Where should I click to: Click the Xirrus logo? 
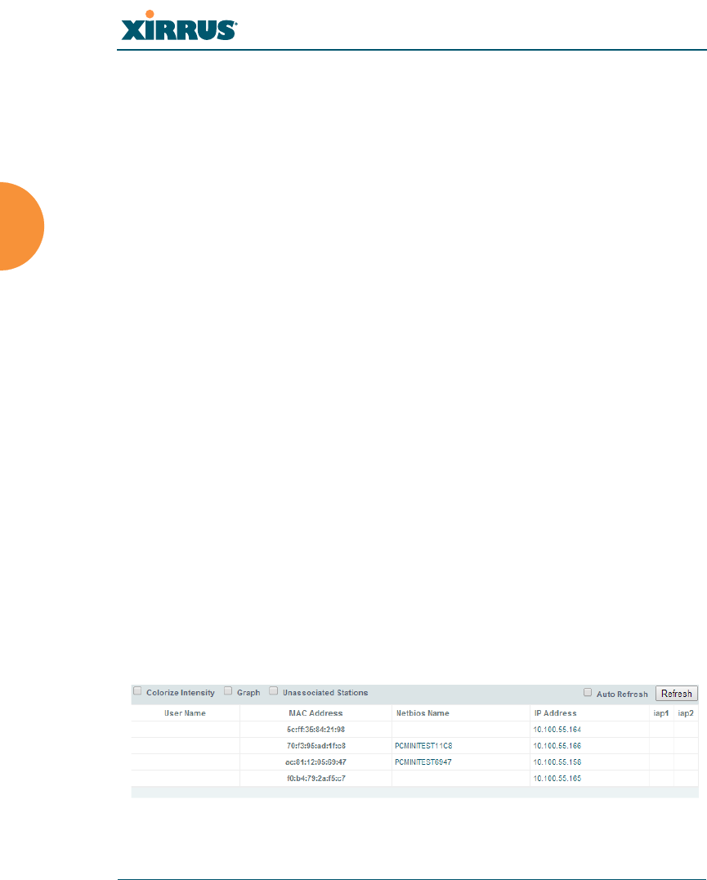click(x=179, y=25)
